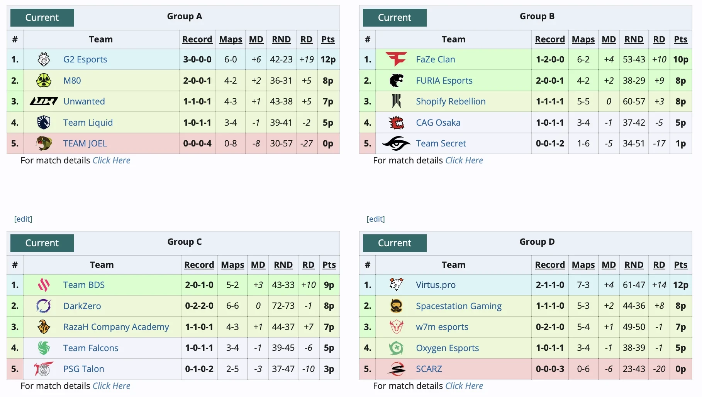Click the Pts column header in Group B

(x=680, y=39)
